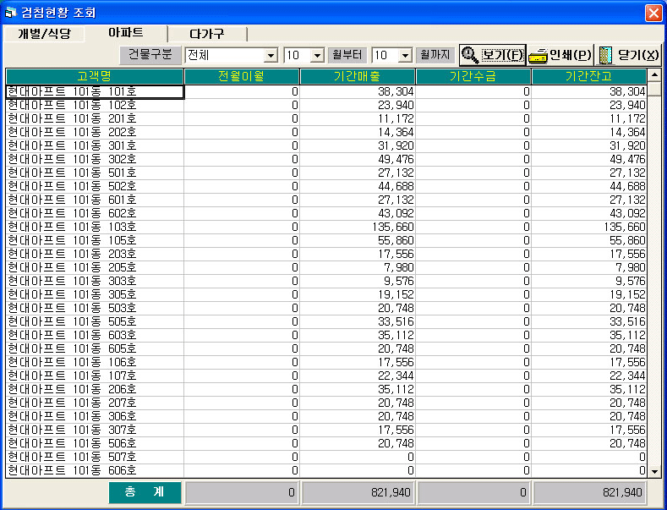Open the start month dropdown before 월부터
This screenshot has height=510, width=667.
(317, 55)
